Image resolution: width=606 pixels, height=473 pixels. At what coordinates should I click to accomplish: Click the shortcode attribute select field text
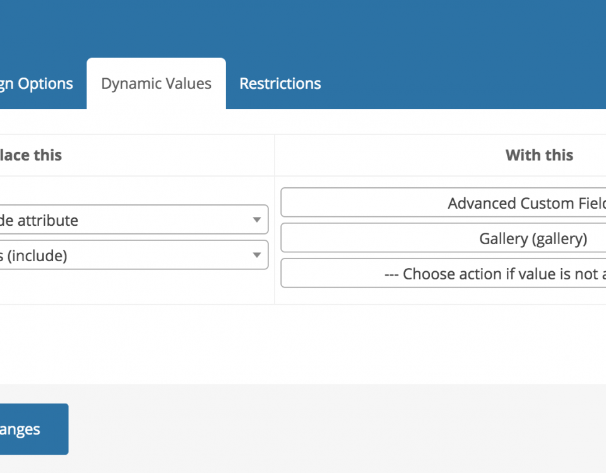click(39, 220)
